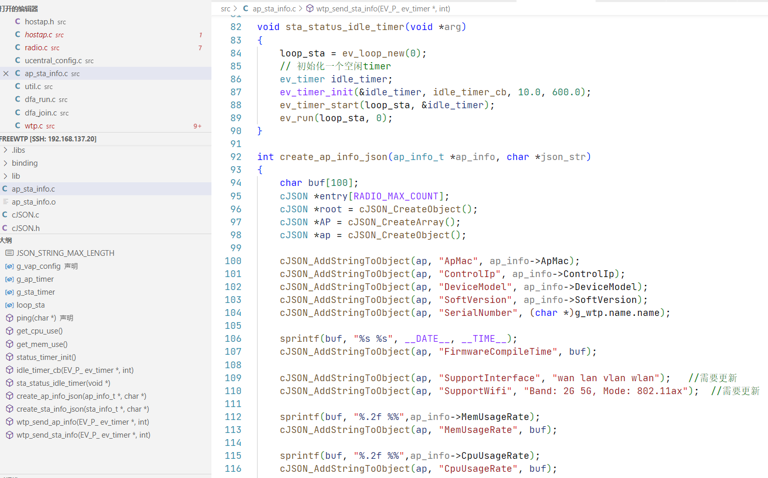Open dfa_join.c in open editors
The width and height of the screenshot is (768, 478).
coord(106,113)
